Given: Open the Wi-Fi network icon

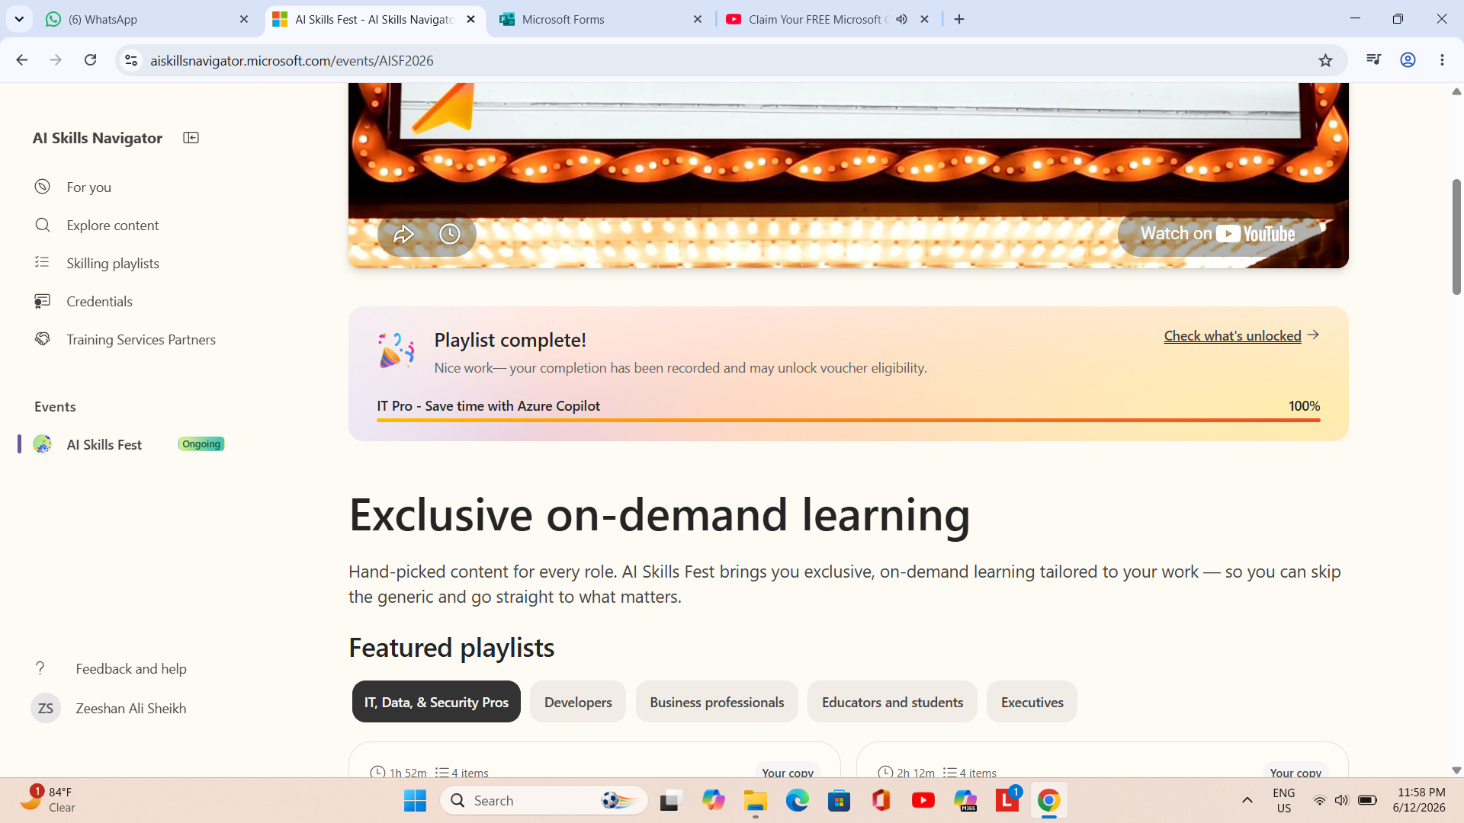Looking at the screenshot, I should click(1319, 800).
